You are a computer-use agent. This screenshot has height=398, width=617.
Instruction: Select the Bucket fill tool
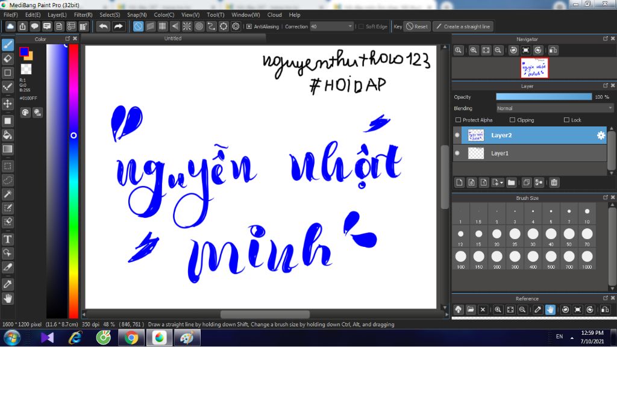8,135
